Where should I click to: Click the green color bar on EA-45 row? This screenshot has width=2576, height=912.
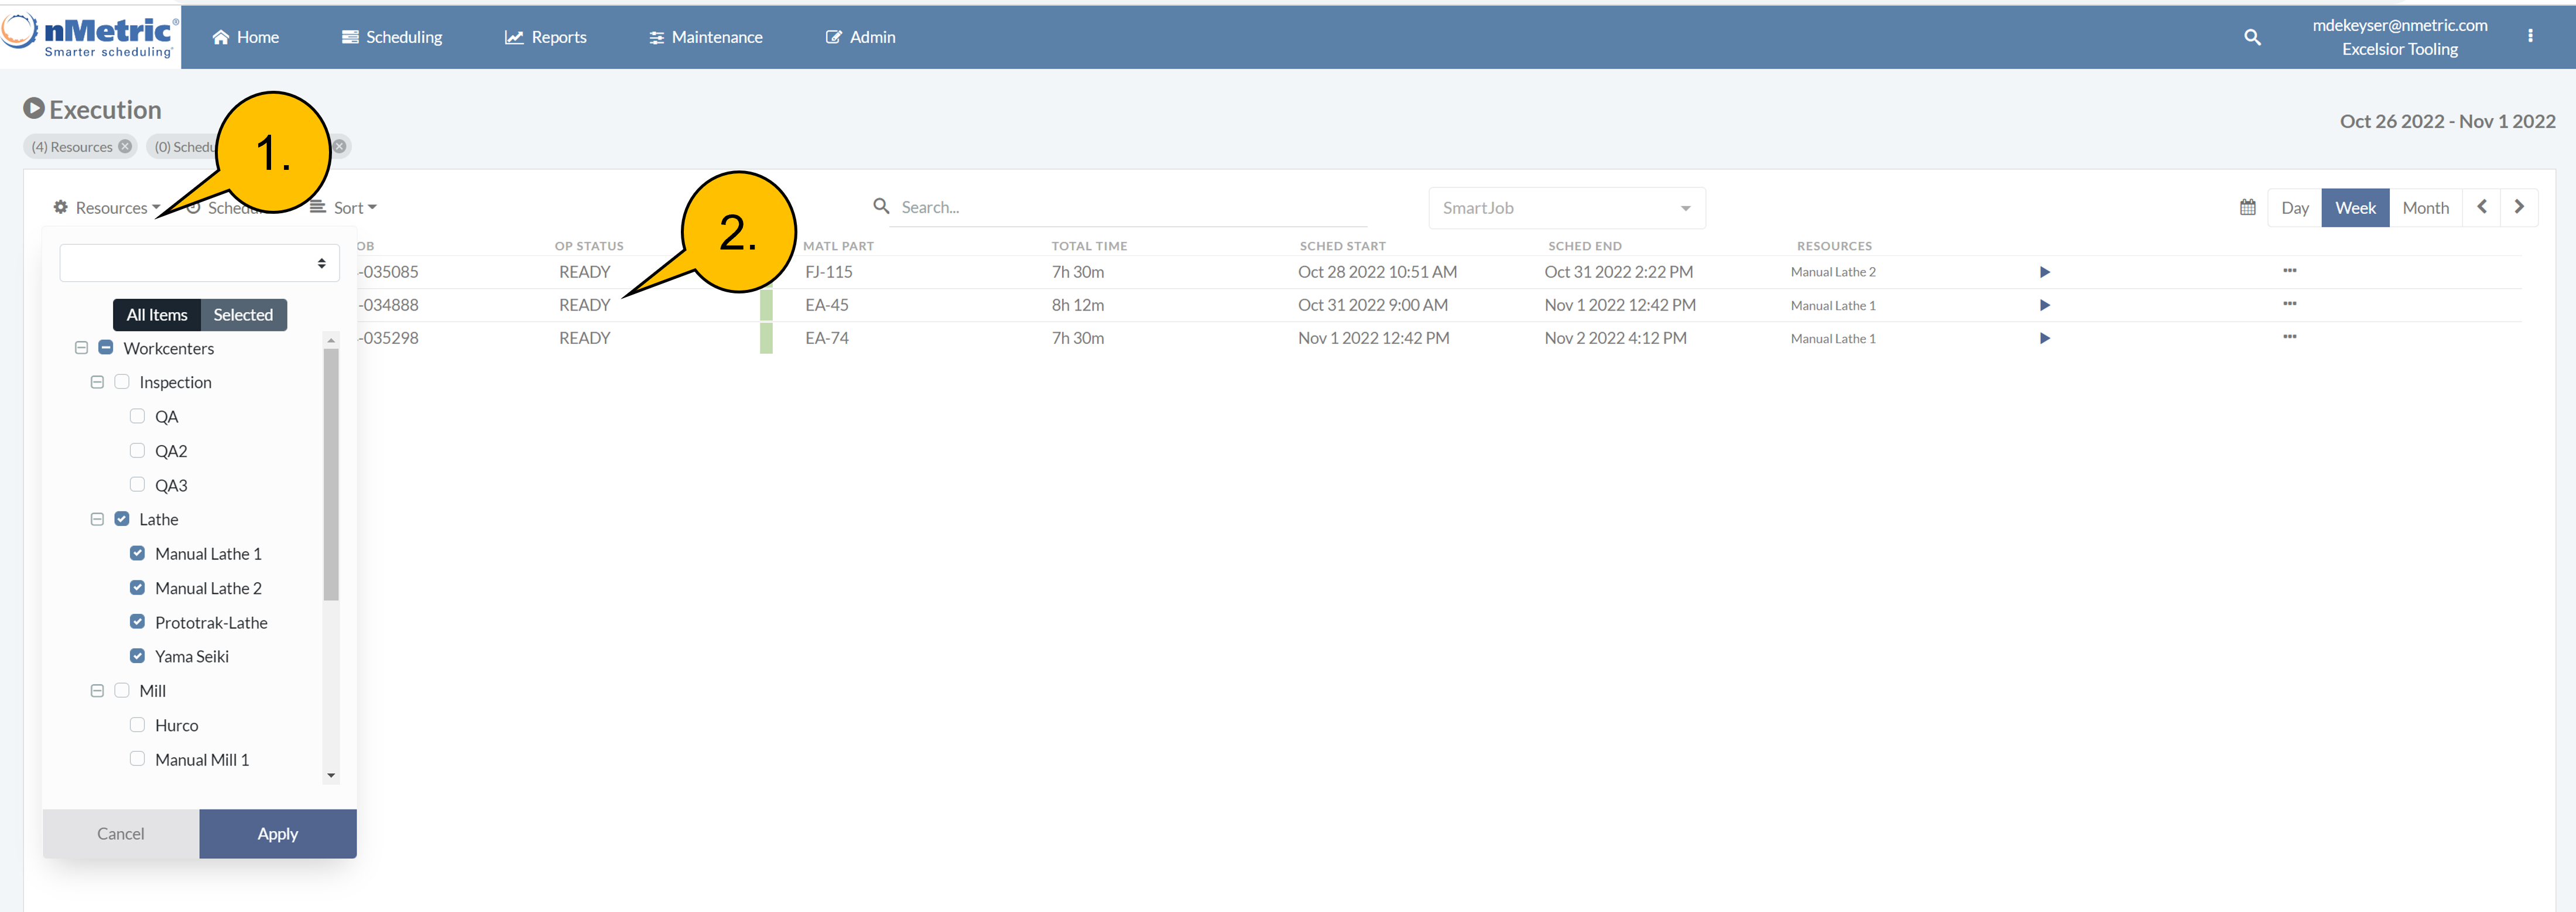click(766, 305)
